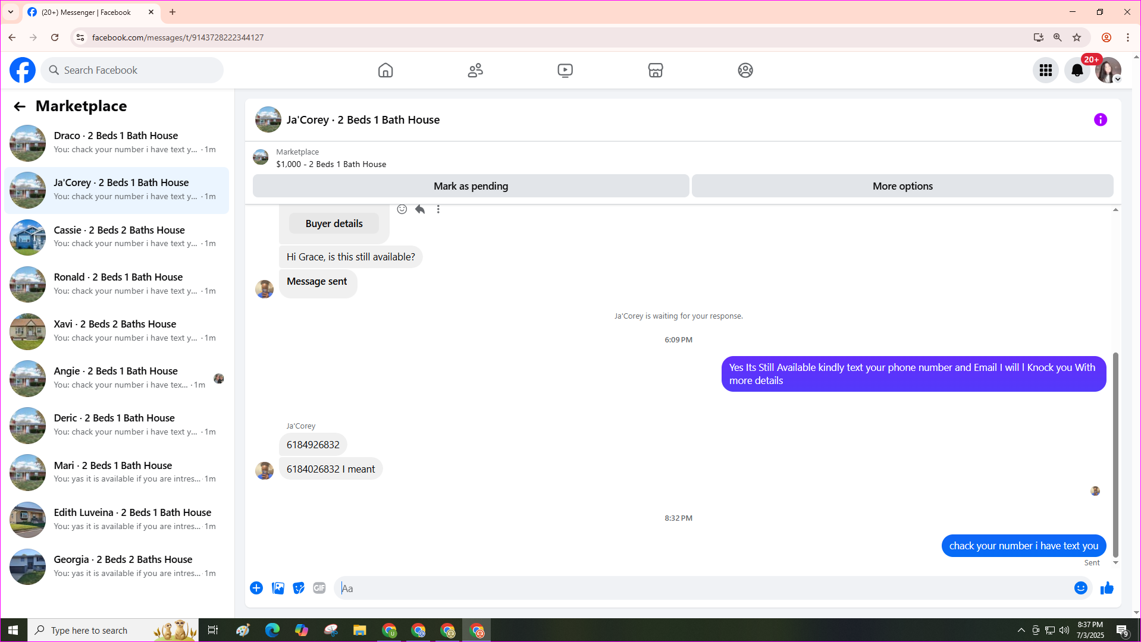
Task: Open More options for the listing
Action: [x=902, y=186]
